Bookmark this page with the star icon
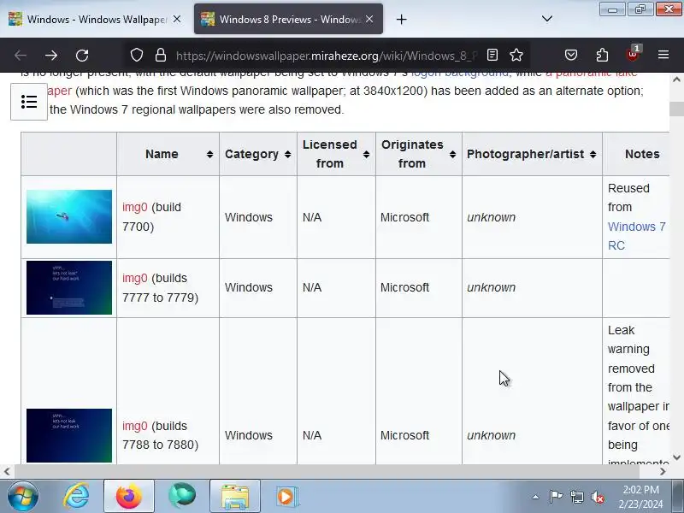Screen dimensions: 684x513 (516, 55)
